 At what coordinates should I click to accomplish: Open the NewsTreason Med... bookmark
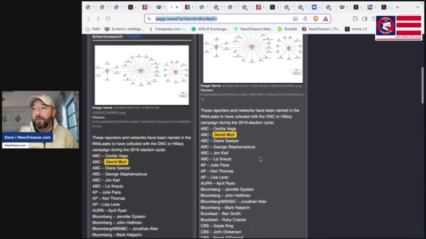click(x=253, y=29)
